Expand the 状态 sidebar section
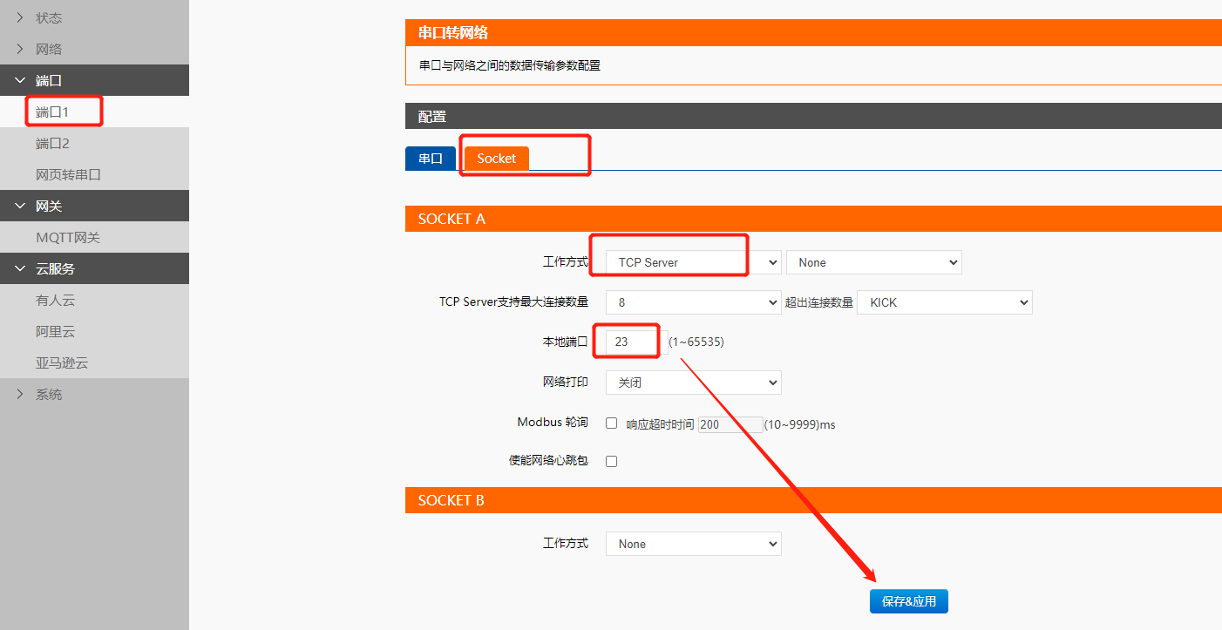Screen dimensions: 1222x630 point(48,17)
